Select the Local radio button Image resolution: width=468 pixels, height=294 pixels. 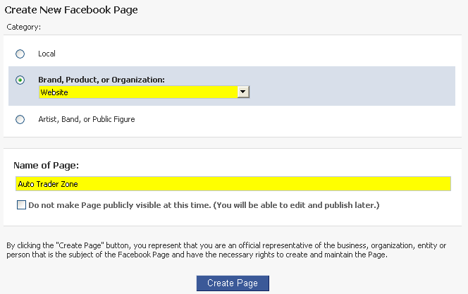(20, 54)
